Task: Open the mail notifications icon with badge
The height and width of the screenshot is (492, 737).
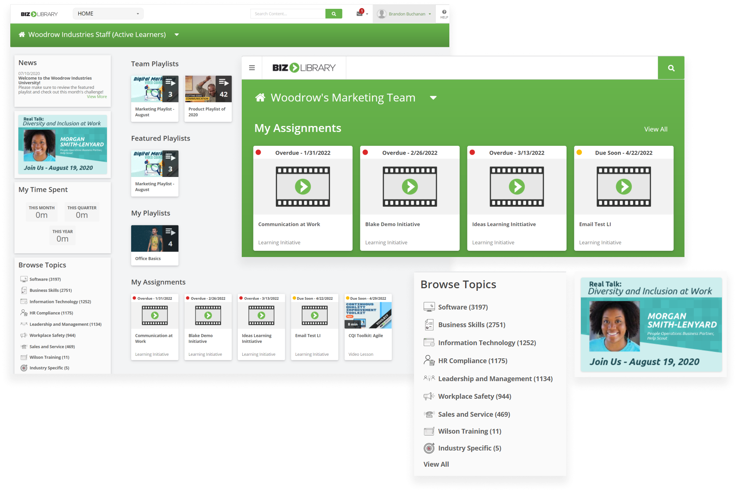Action: (360, 13)
